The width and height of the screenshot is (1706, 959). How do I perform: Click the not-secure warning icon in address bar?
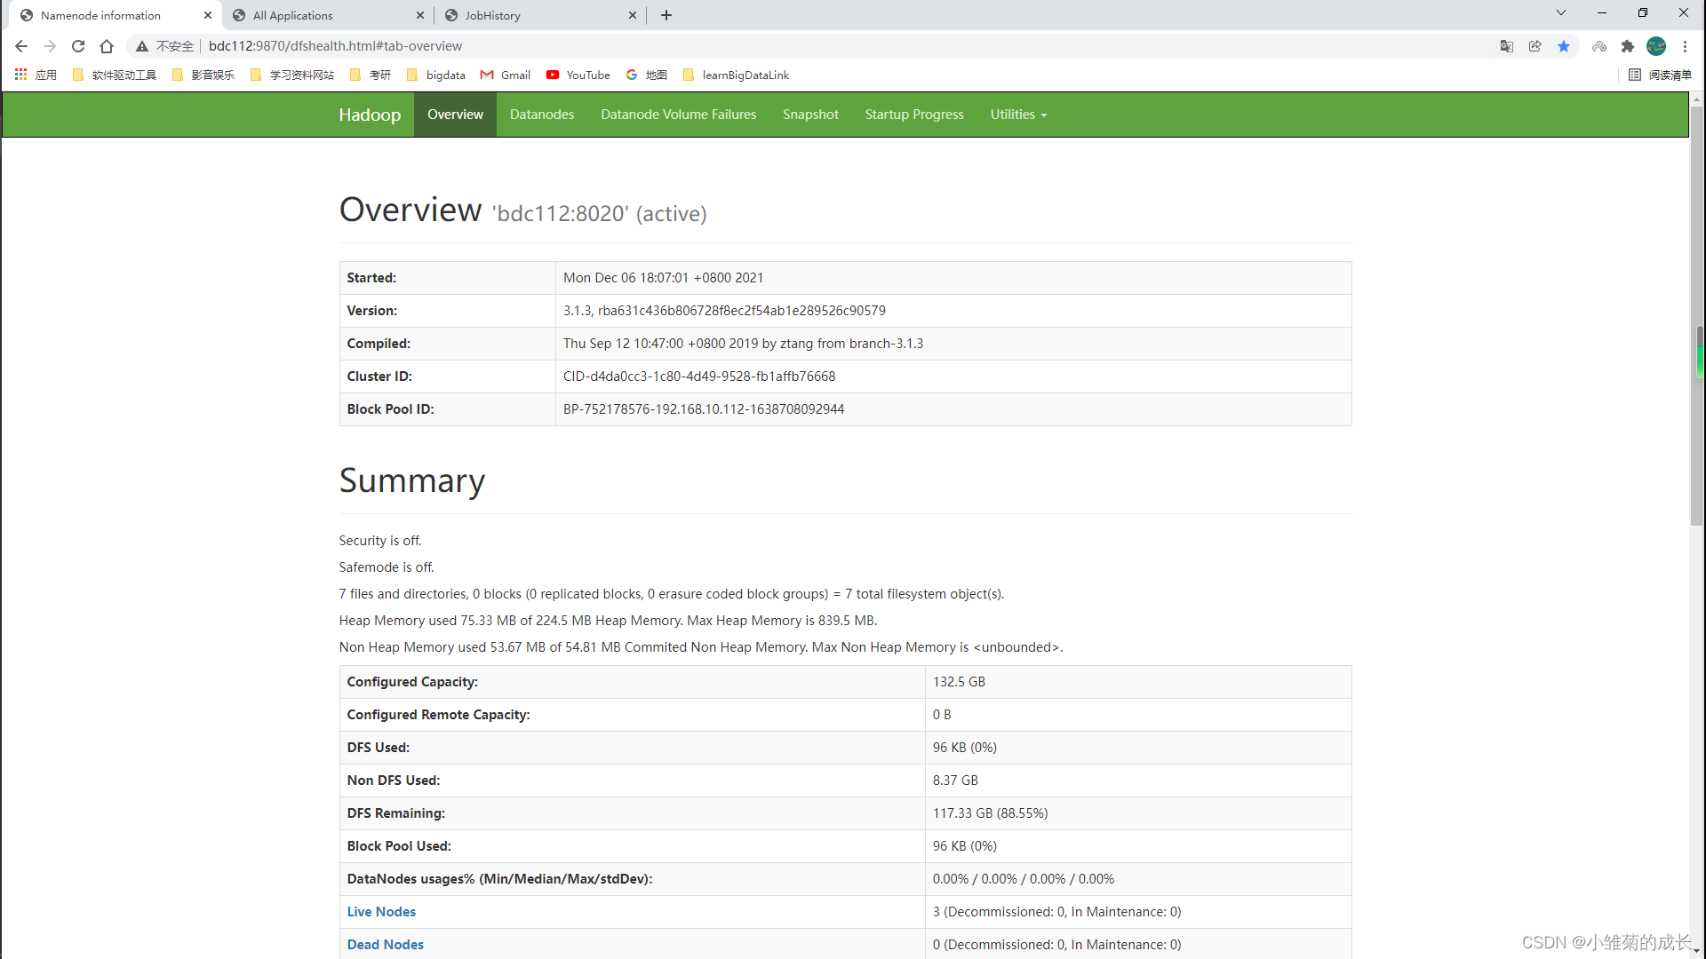click(142, 46)
